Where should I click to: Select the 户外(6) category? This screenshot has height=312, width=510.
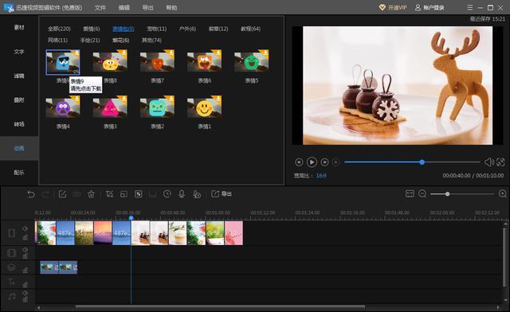click(187, 29)
